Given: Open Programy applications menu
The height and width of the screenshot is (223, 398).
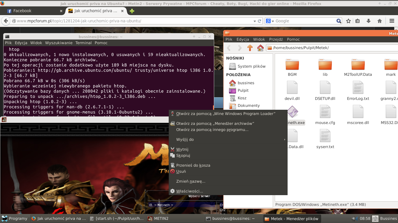Looking at the screenshot, I should (15, 218).
